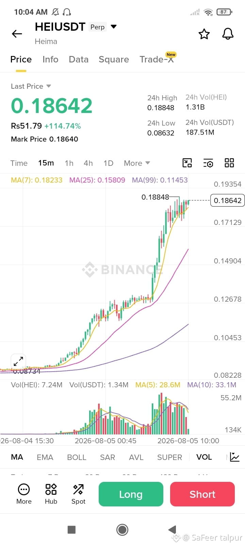Image resolution: width=245 pixels, height=546 pixels.
Task: Toggle the BOLL indicator
Action: click(x=77, y=457)
